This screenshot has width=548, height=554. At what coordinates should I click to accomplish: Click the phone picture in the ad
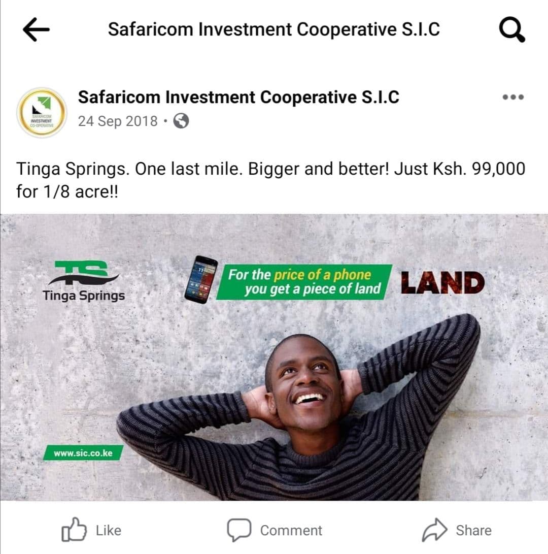click(201, 279)
